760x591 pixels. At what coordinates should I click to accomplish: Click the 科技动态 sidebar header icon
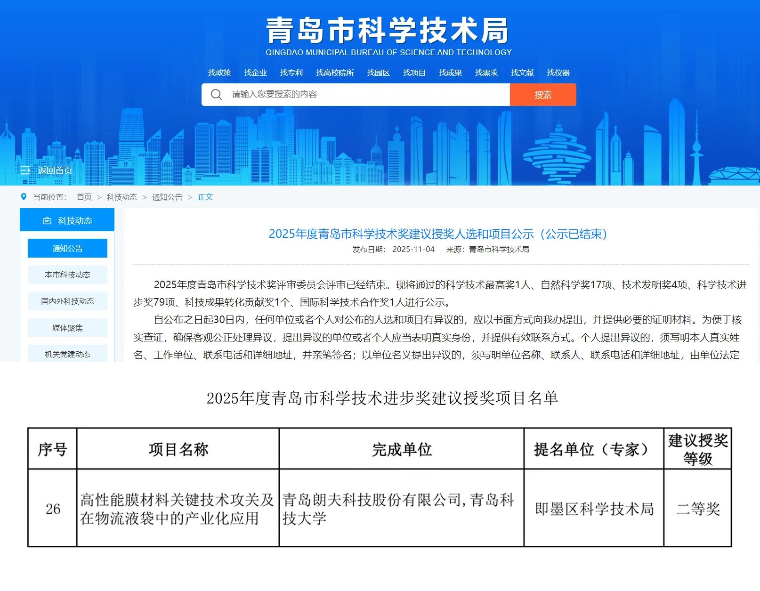coord(47,220)
